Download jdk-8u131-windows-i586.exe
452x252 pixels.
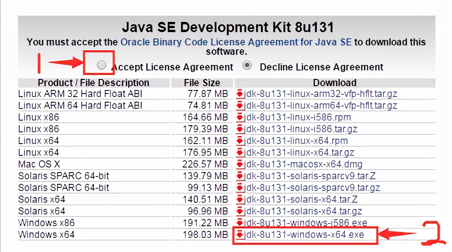(x=306, y=223)
